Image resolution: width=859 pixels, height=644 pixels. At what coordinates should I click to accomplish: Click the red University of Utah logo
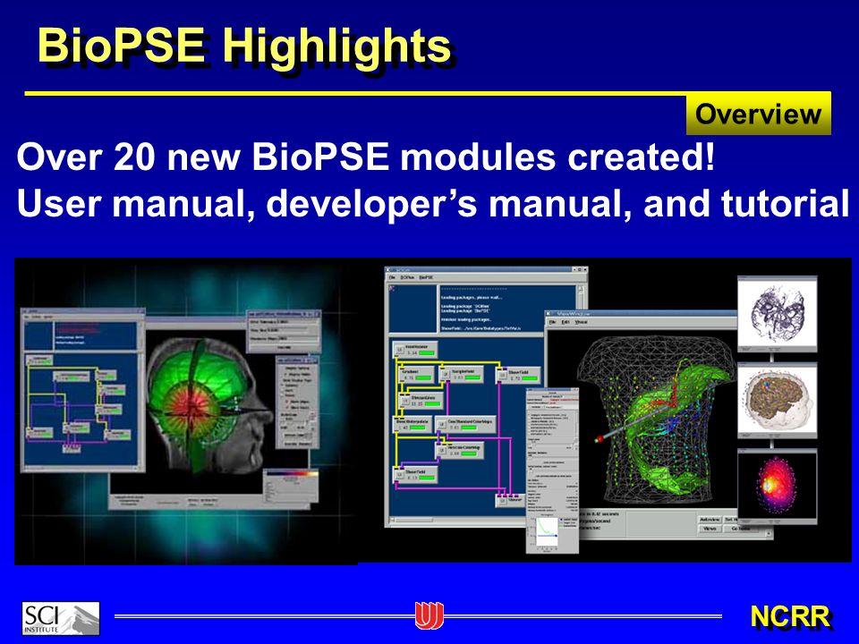pos(429,615)
